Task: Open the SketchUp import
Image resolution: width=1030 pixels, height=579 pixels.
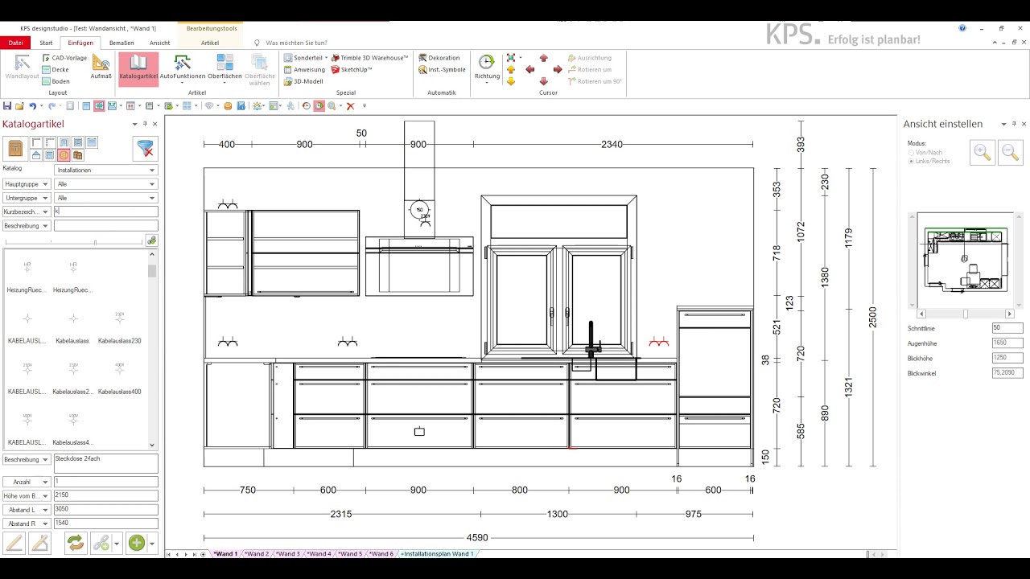Action: click(x=351, y=70)
